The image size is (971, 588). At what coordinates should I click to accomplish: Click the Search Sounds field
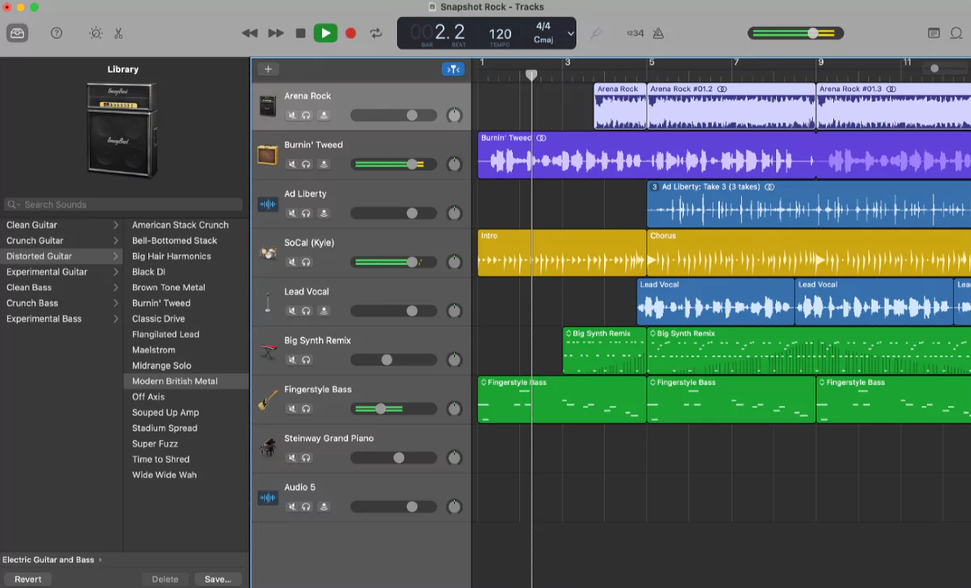click(x=123, y=205)
